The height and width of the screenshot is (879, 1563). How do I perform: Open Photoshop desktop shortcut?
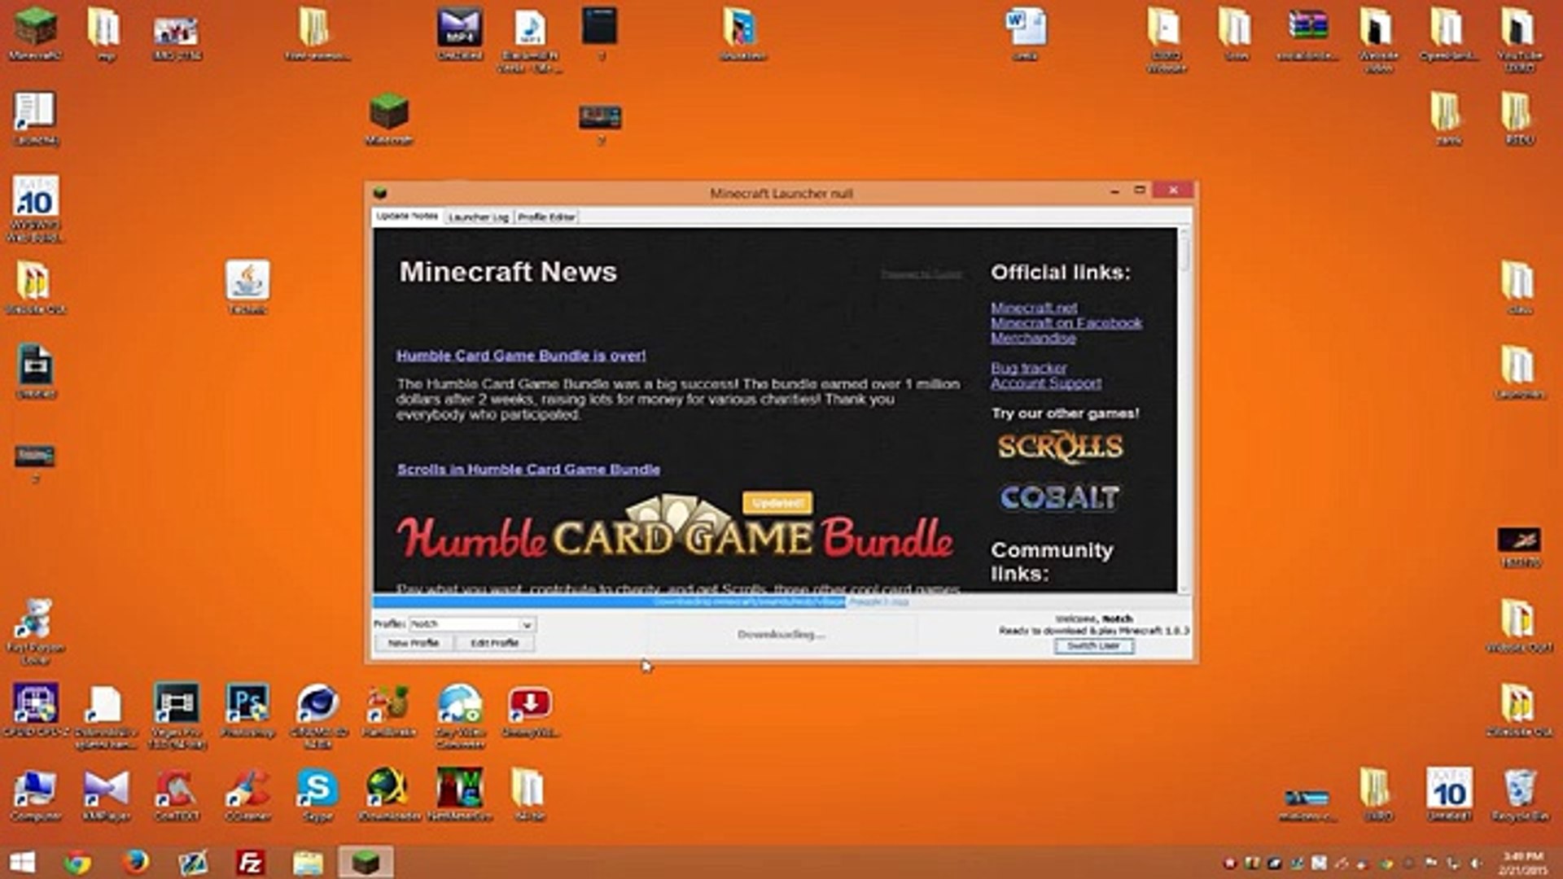coord(247,703)
